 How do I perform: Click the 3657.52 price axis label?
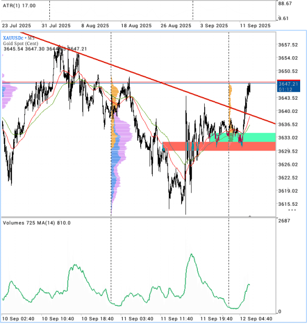point(288,45)
